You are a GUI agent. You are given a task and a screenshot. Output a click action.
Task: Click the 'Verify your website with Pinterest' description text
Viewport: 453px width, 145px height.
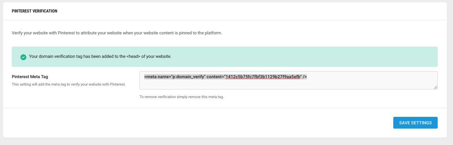point(117,33)
